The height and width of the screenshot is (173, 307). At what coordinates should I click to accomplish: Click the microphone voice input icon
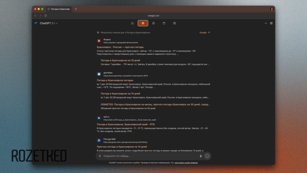pos(201,156)
